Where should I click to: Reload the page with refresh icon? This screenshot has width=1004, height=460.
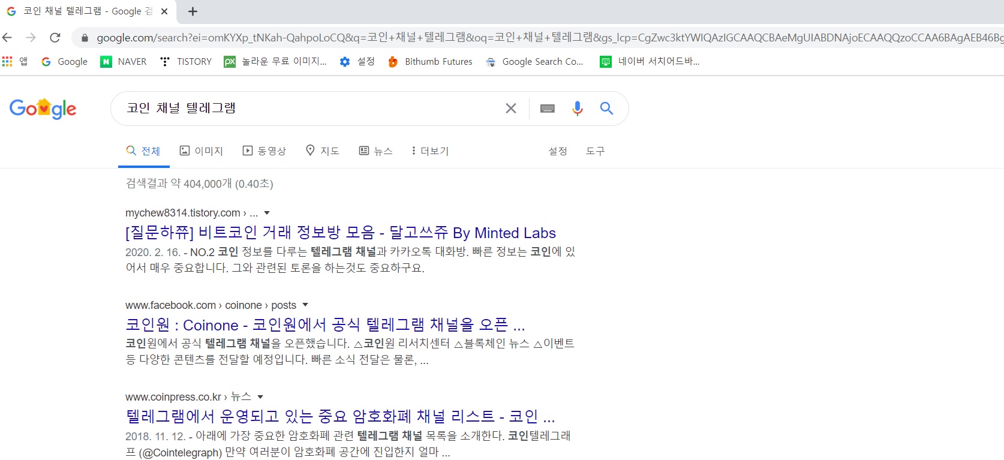point(55,37)
